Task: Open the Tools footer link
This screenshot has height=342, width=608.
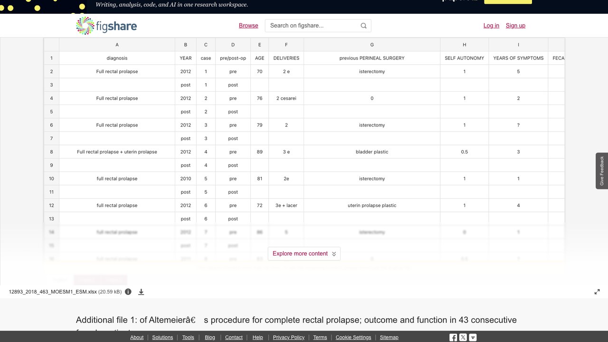Action: click(188, 337)
